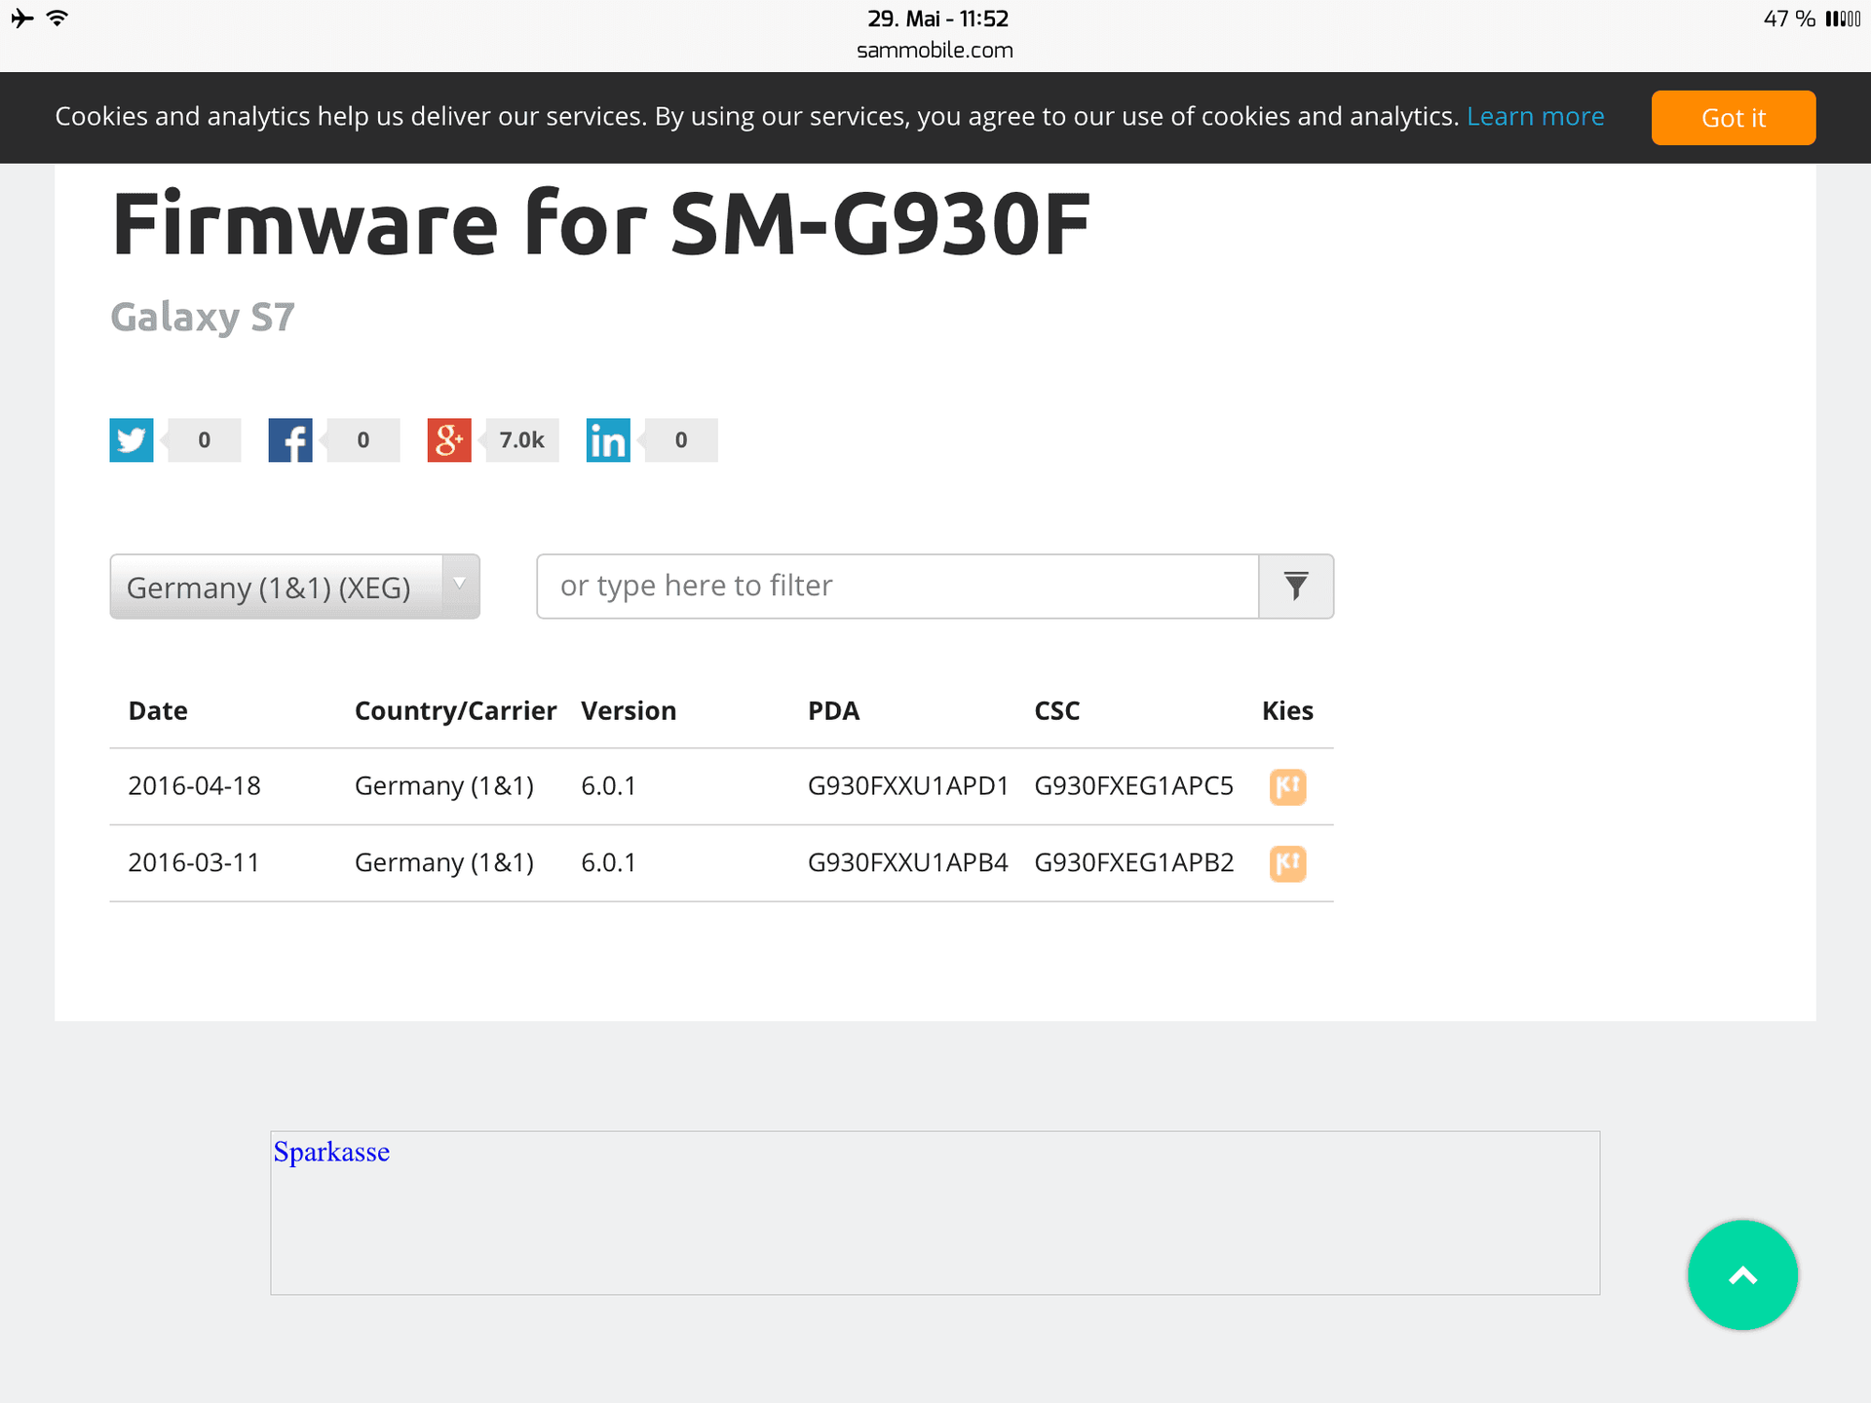Click the LinkedIn share count 0
This screenshot has width=1871, height=1403.
(680, 440)
